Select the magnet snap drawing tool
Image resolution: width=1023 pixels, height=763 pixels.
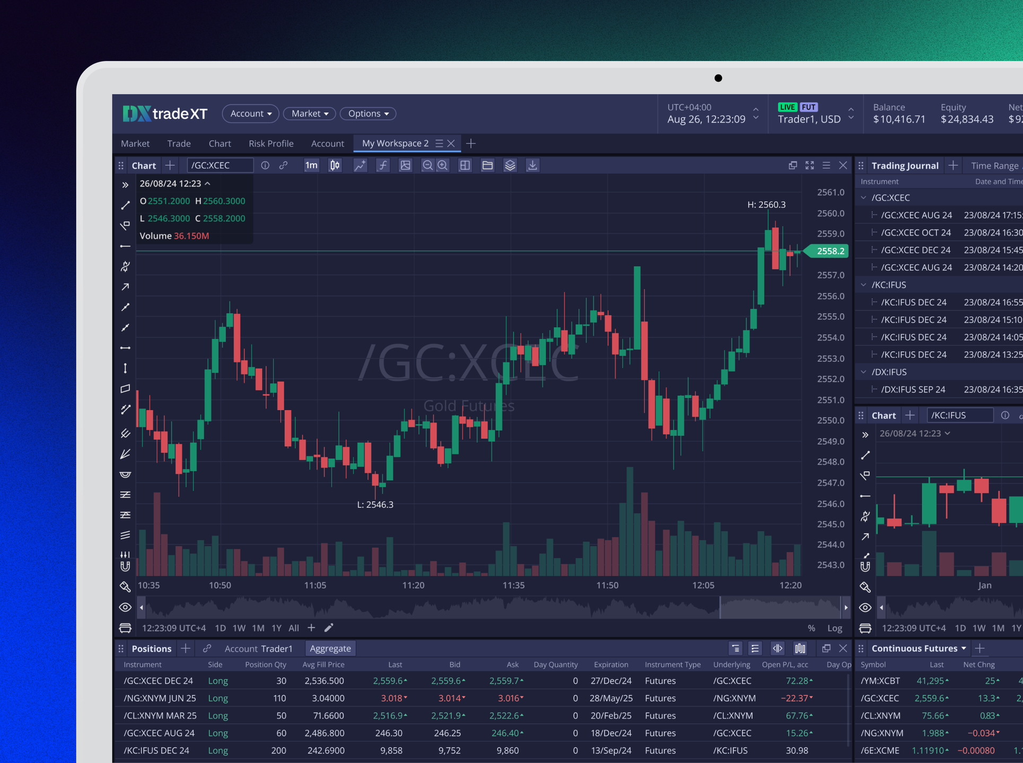tap(125, 566)
